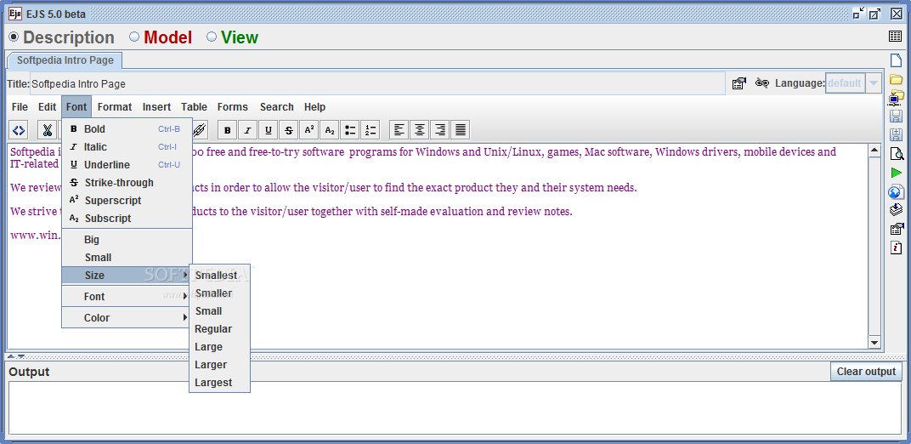
Task: Run the simulation with green arrow
Action: point(896,173)
